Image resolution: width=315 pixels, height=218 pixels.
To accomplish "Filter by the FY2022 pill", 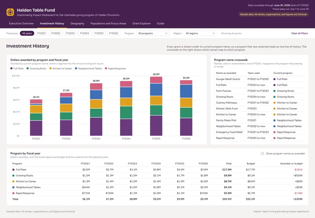I will click(56, 33).
